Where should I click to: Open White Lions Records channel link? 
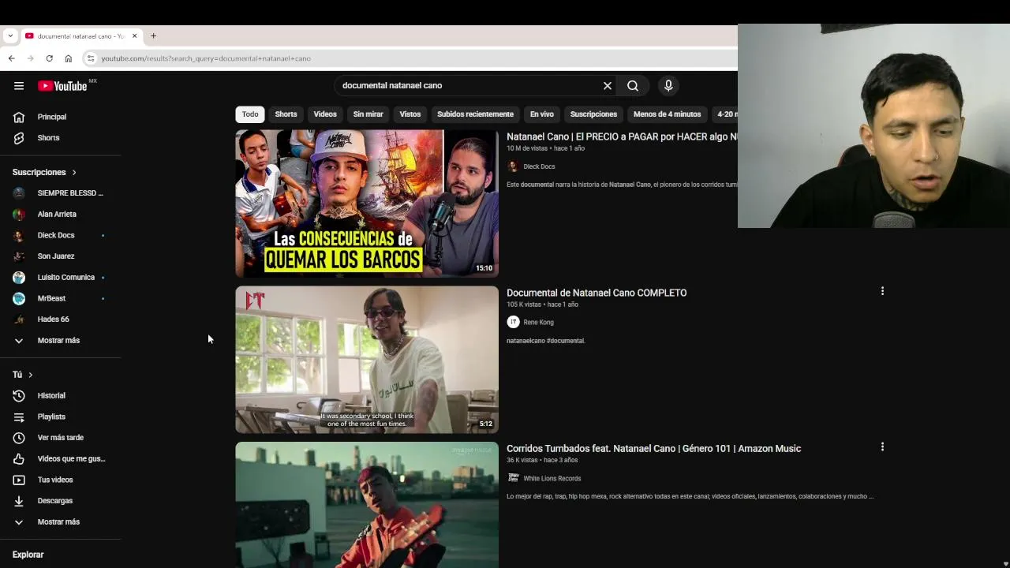552,478
